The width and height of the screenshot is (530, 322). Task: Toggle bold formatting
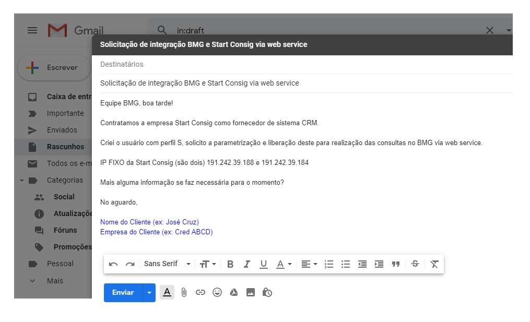[230, 264]
